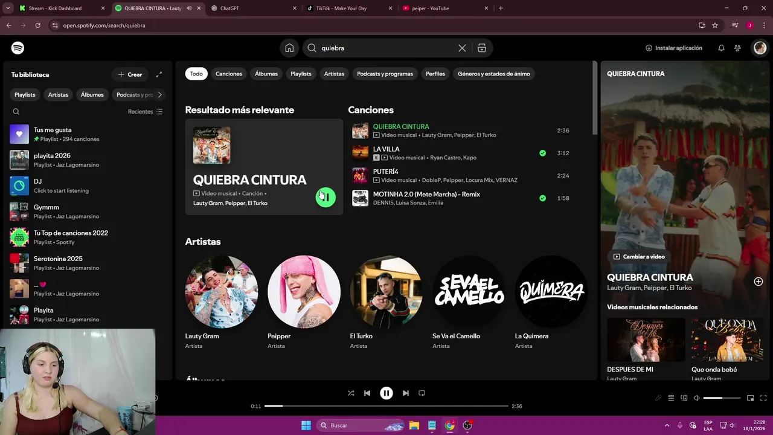Click the search input field
Image resolution: width=773 pixels, height=435 pixels.
pos(388,48)
